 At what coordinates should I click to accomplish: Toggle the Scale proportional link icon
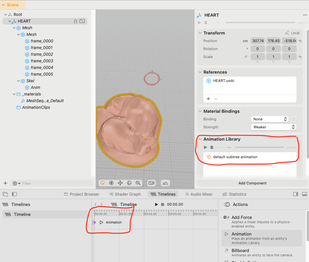(246, 57)
